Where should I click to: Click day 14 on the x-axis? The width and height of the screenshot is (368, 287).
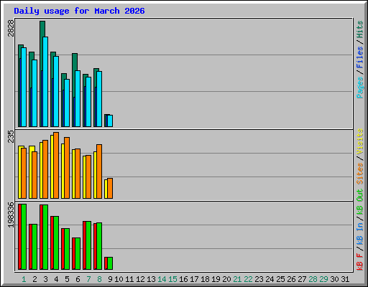click(162, 279)
